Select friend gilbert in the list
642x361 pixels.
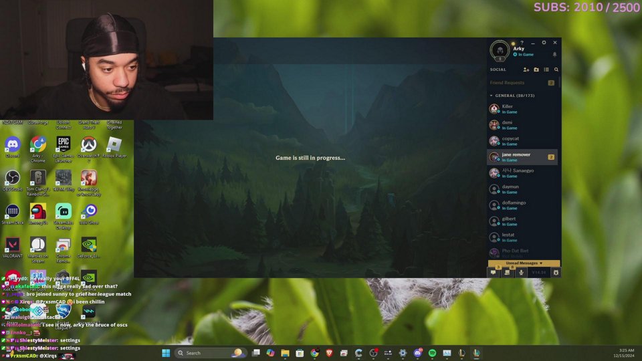click(x=522, y=221)
